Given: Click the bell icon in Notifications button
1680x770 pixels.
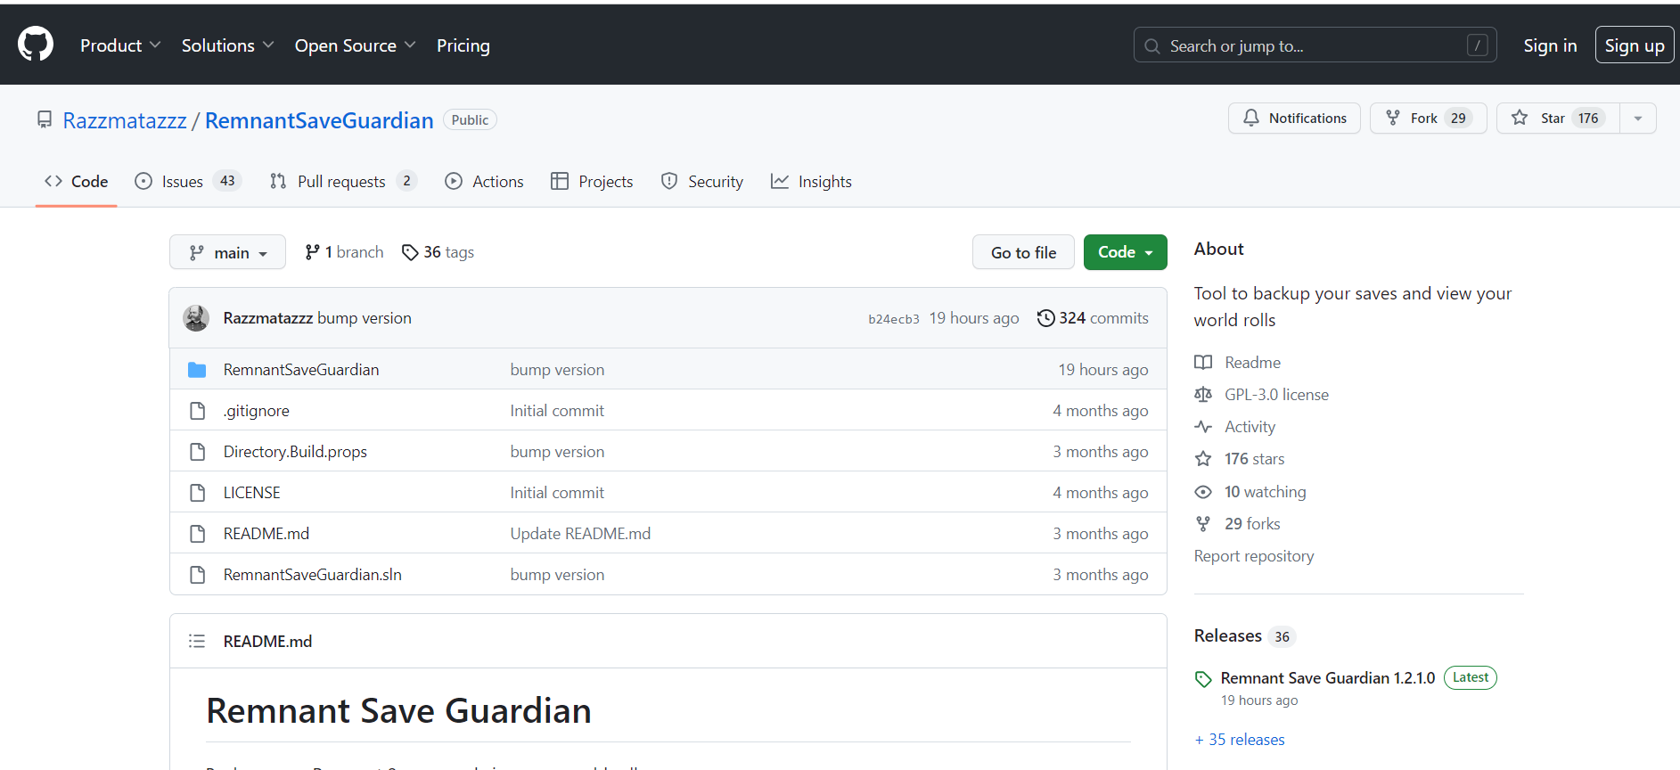Looking at the screenshot, I should [x=1251, y=118].
